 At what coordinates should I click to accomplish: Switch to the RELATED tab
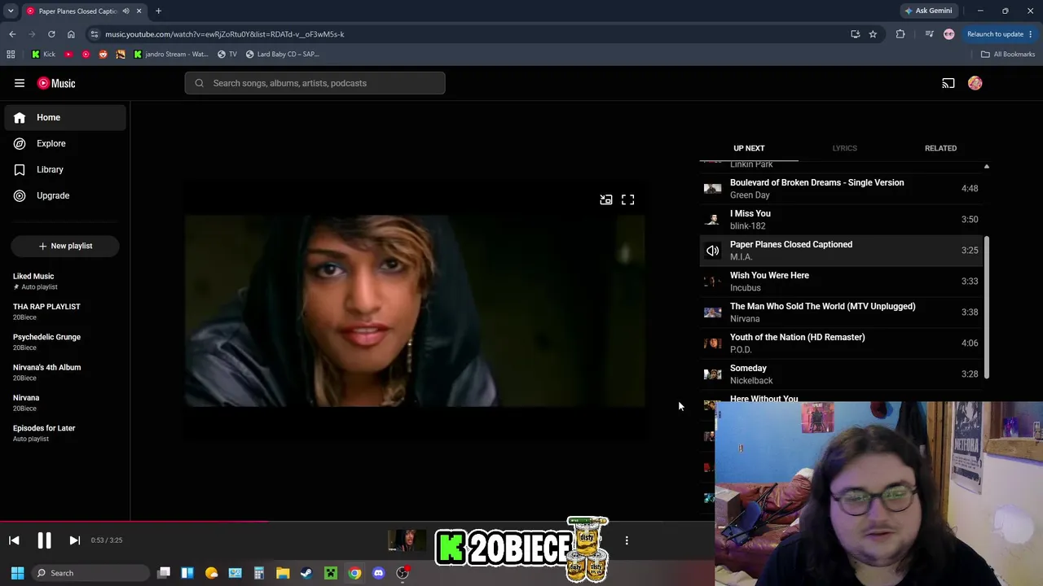click(940, 148)
